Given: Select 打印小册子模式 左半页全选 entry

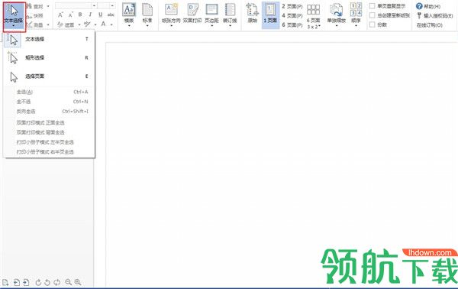Looking at the screenshot, I should pos(45,142).
